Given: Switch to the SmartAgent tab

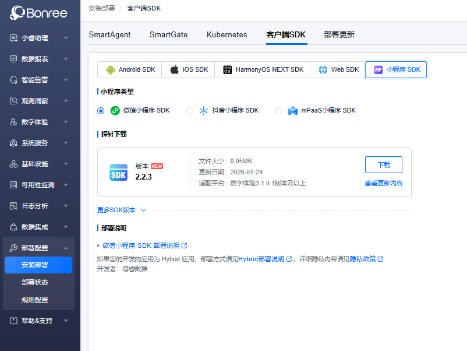Looking at the screenshot, I should click(x=109, y=34).
